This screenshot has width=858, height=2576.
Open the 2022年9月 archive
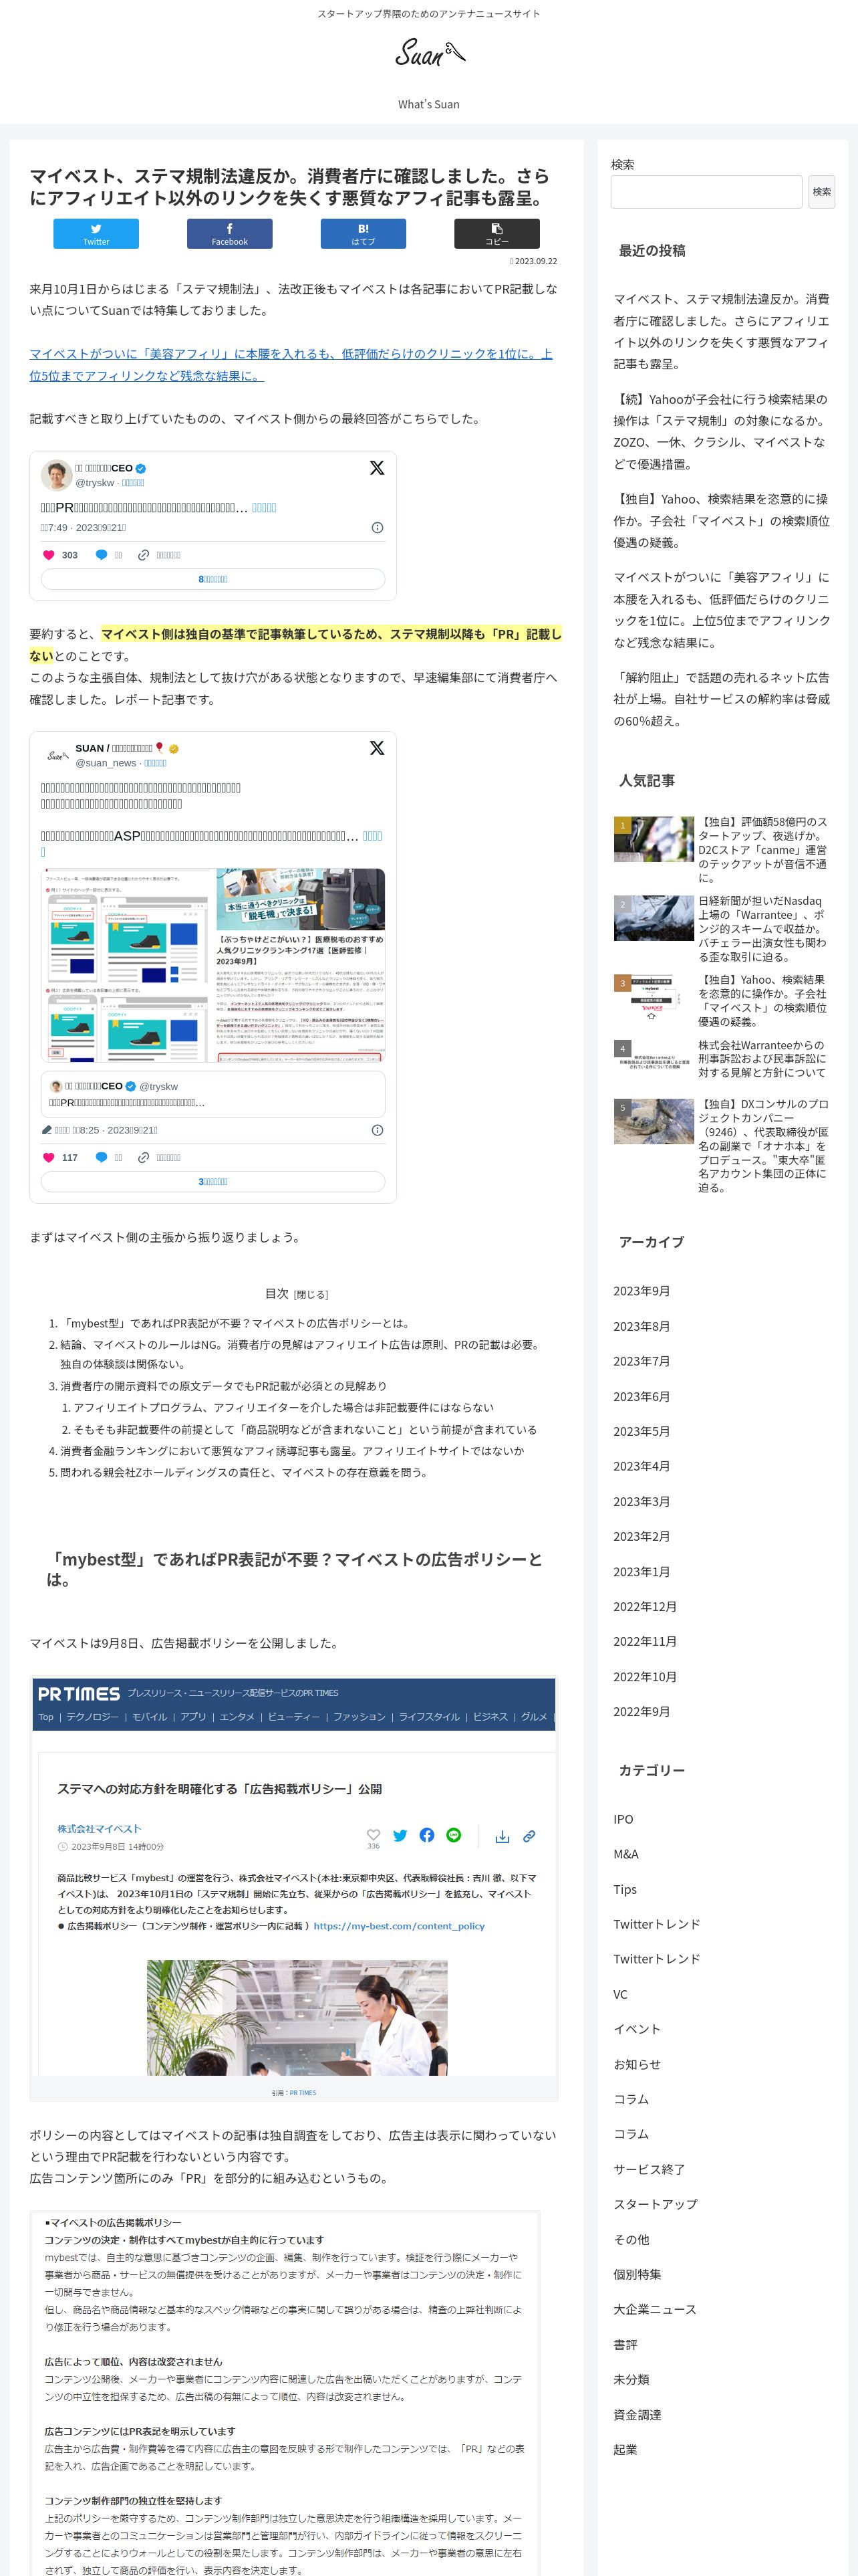(x=641, y=1711)
